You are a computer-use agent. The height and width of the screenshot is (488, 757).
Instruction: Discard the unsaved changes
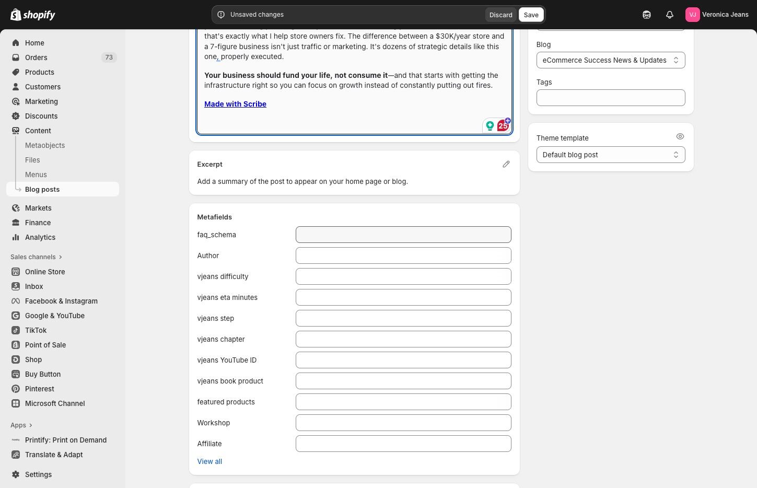click(x=500, y=15)
